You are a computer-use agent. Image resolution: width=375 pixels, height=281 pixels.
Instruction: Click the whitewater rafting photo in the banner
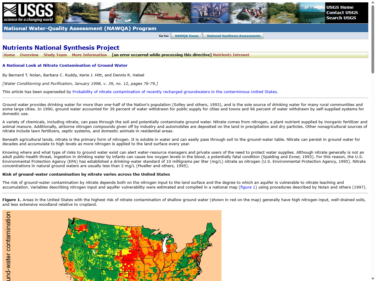point(248,13)
